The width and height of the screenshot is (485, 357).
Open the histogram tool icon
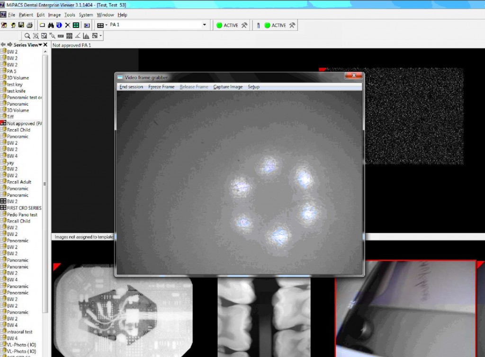coord(86,36)
